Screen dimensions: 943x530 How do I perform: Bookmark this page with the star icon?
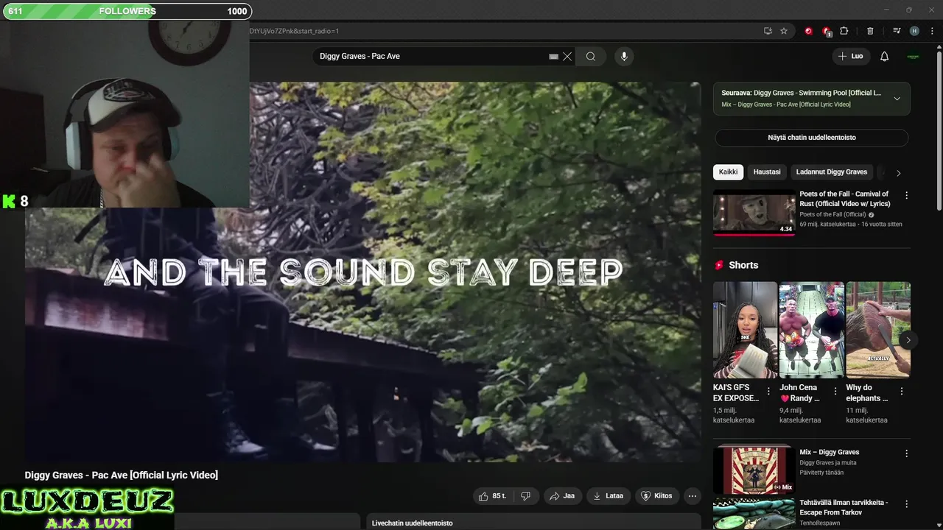[784, 31]
